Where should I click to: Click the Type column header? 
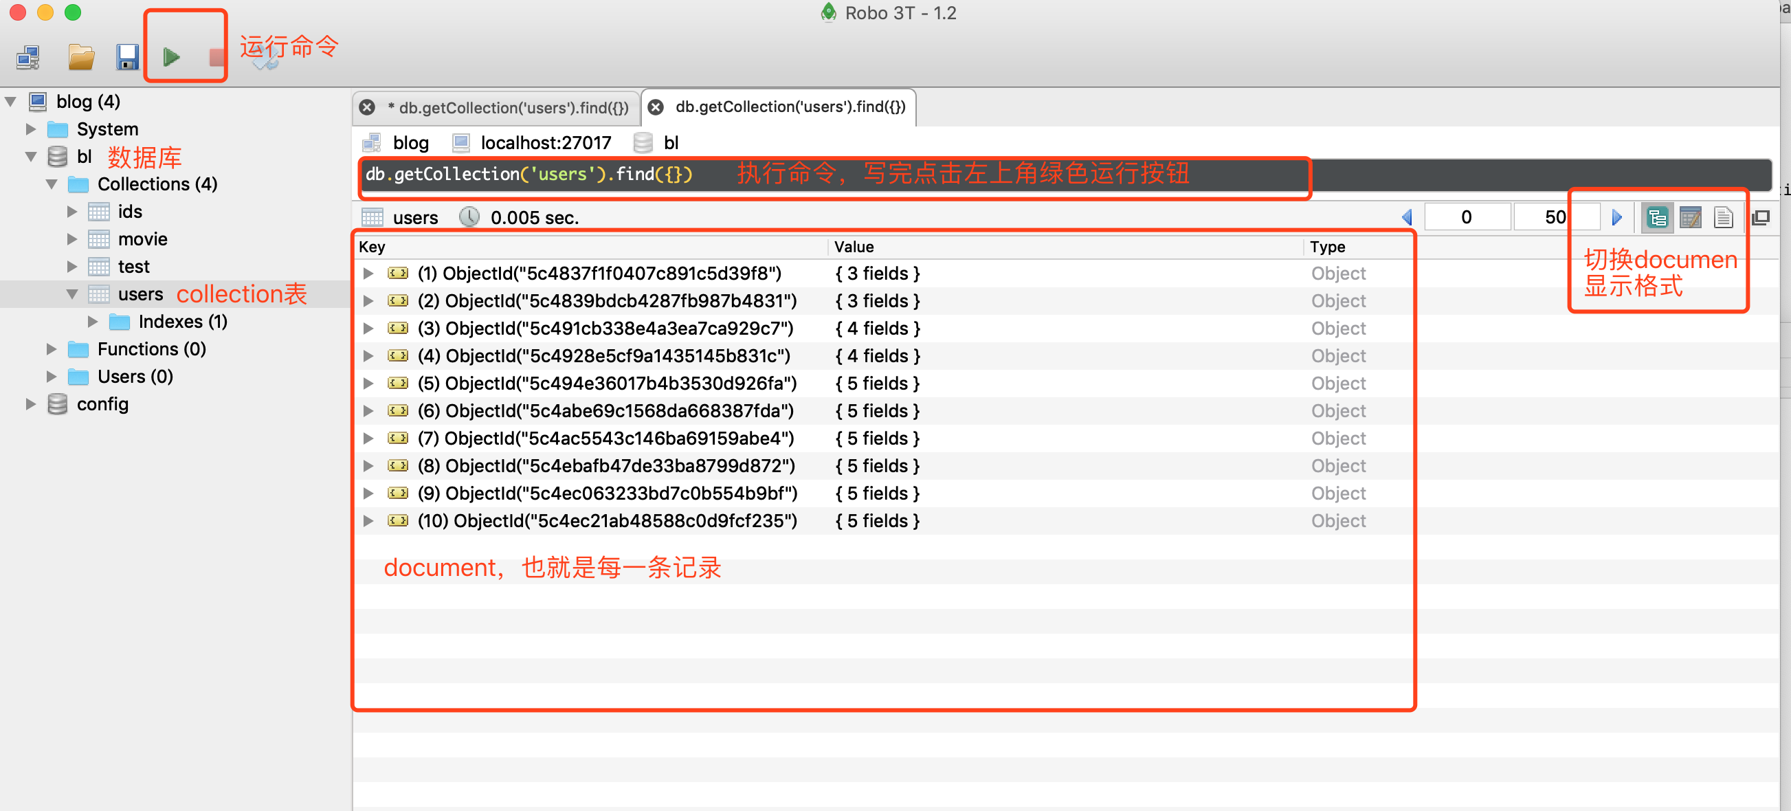click(1359, 247)
